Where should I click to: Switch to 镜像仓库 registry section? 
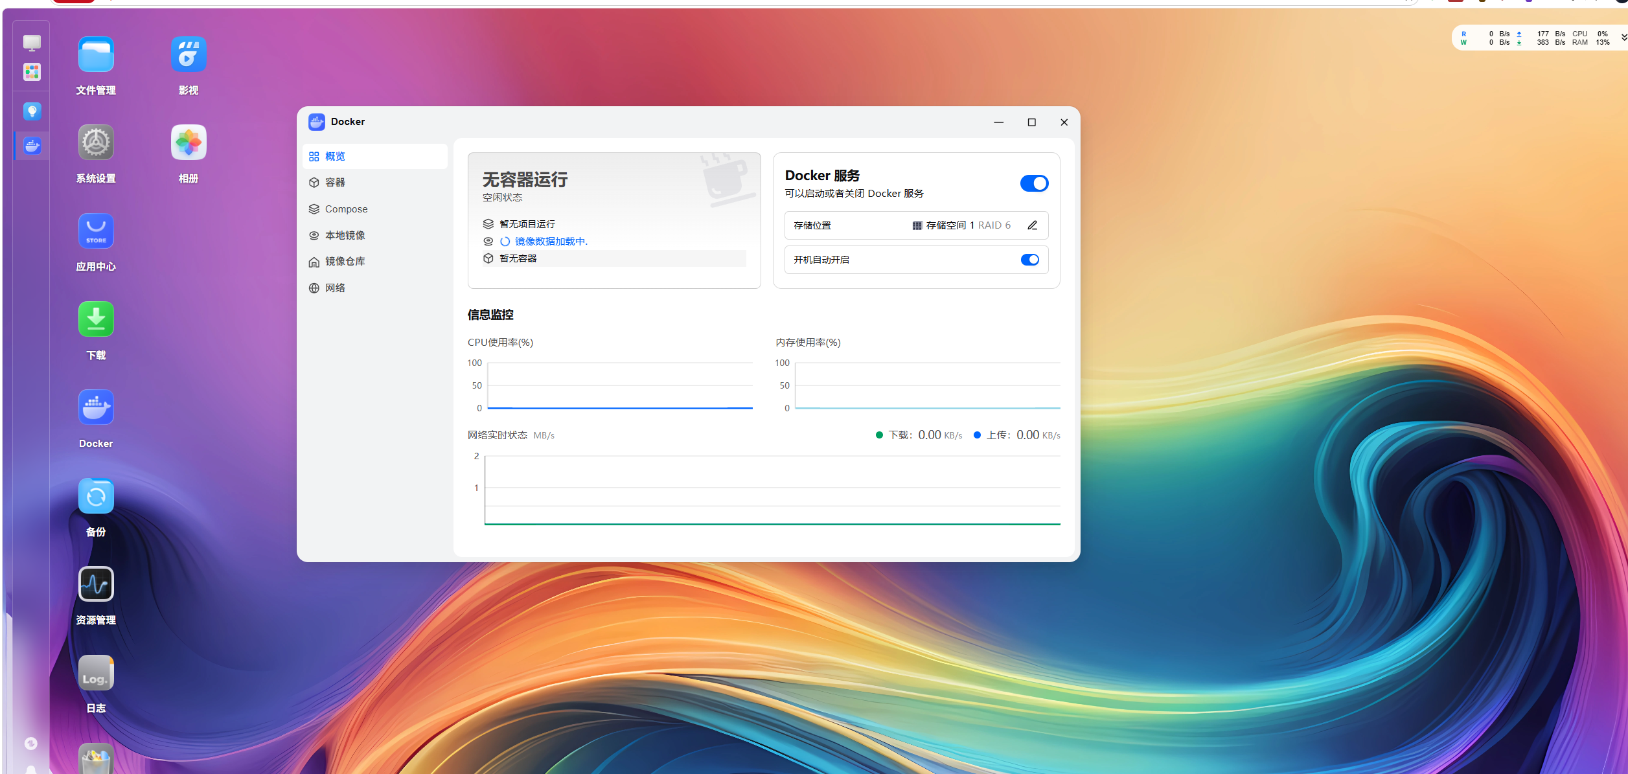[x=345, y=262]
